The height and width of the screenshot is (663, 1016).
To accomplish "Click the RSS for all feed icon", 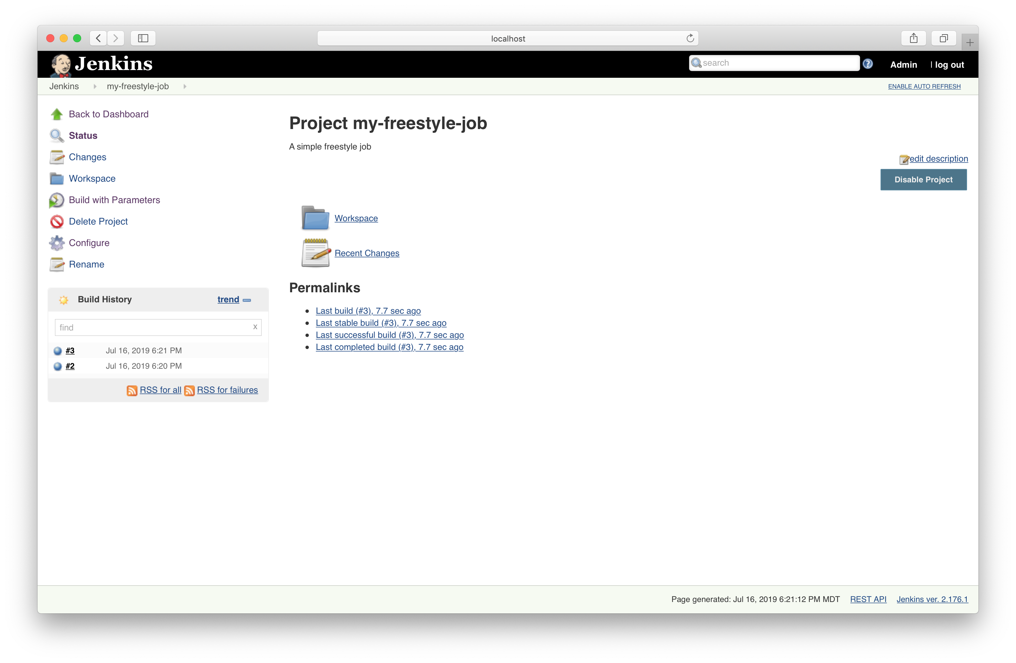I will click(132, 390).
